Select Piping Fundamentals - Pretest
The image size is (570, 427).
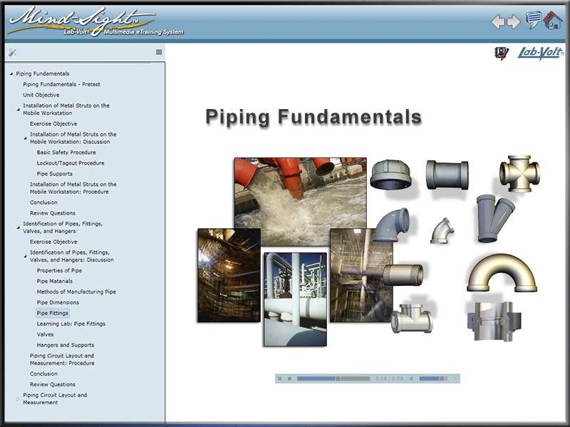63,83
